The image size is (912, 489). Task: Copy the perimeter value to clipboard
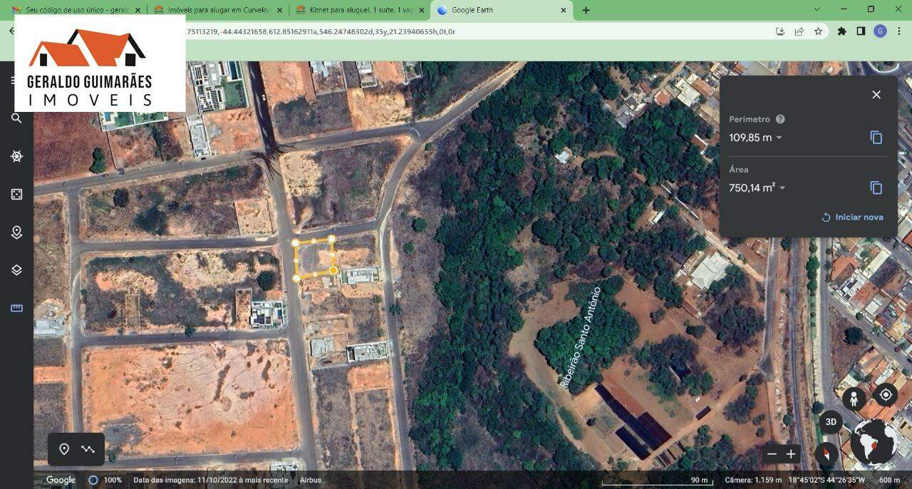point(876,138)
